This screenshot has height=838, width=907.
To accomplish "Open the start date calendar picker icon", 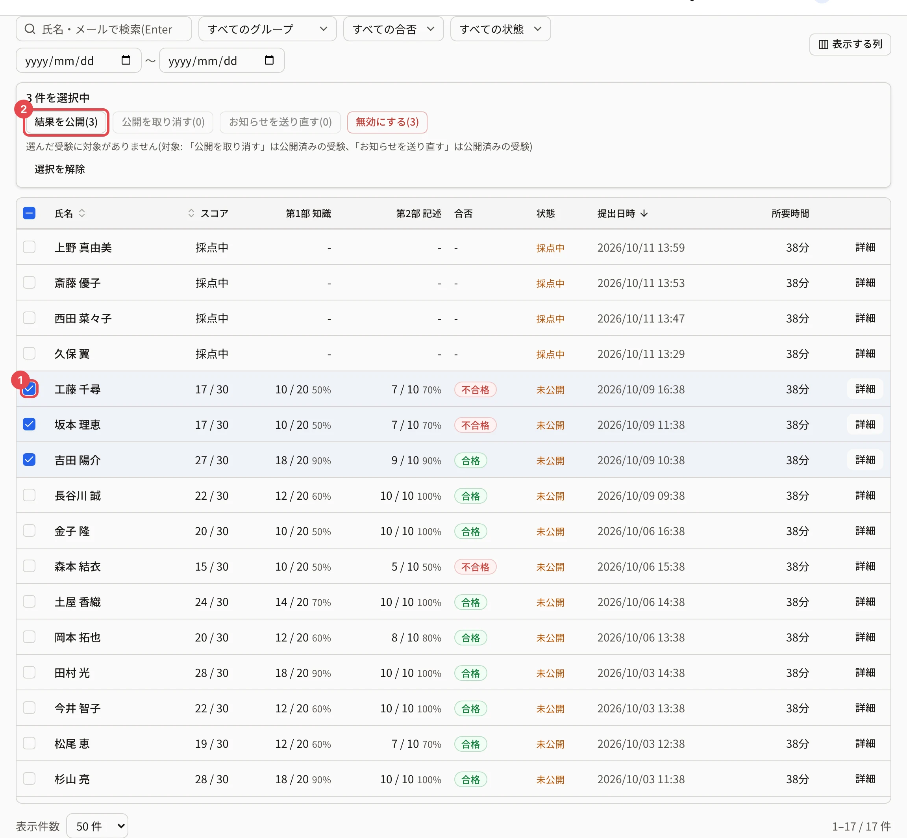I will pyautogui.click(x=126, y=60).
